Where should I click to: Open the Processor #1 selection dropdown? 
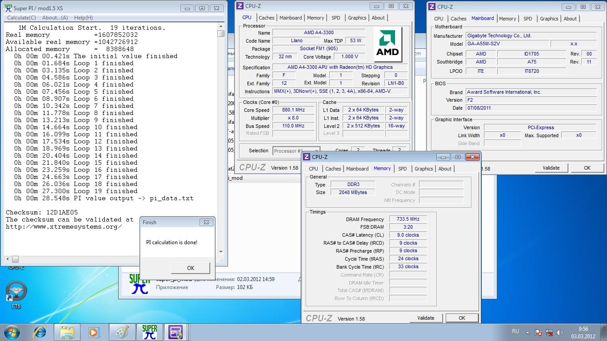click(296, 151)
